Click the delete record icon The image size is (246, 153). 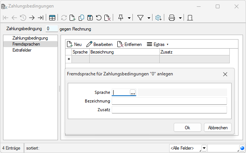[x=107, y=18]
